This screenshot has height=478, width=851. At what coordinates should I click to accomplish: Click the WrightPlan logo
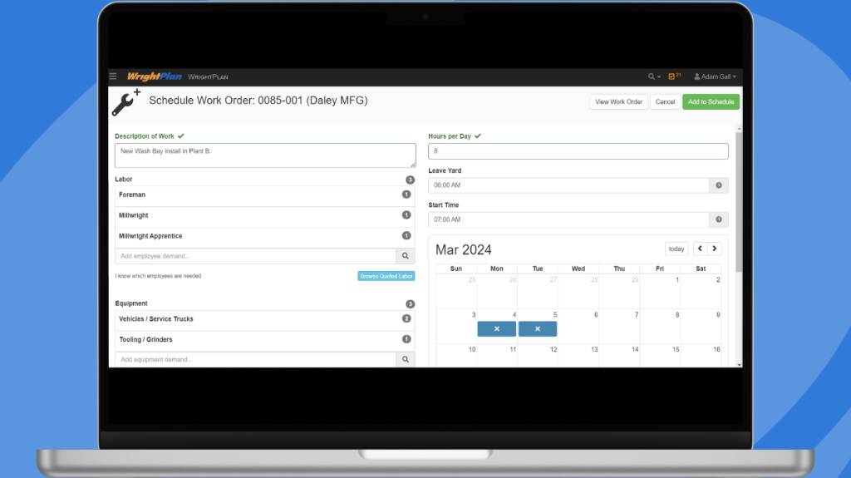(154, 76)
